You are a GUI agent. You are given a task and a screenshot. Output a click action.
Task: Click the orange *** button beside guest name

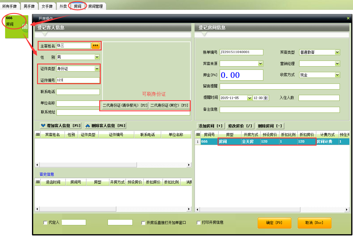pos(95,46)
